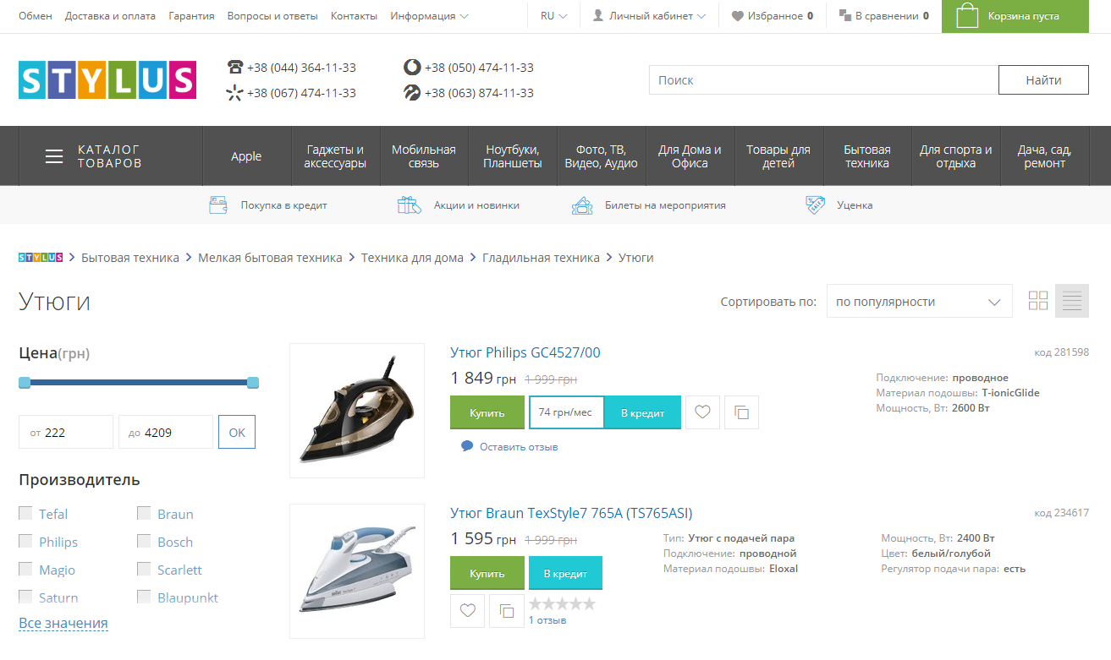Open the Apple category menu

point(246,156)
